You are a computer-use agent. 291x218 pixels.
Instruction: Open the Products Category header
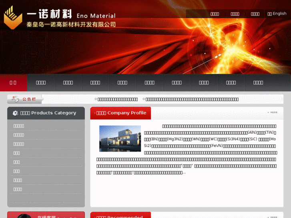[46, 113]
